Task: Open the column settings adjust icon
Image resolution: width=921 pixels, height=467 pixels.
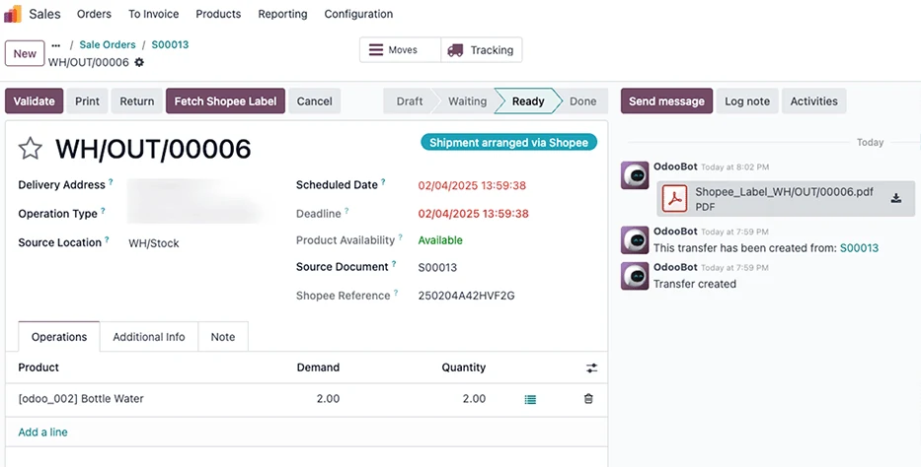Action: (x=591, y=367)
